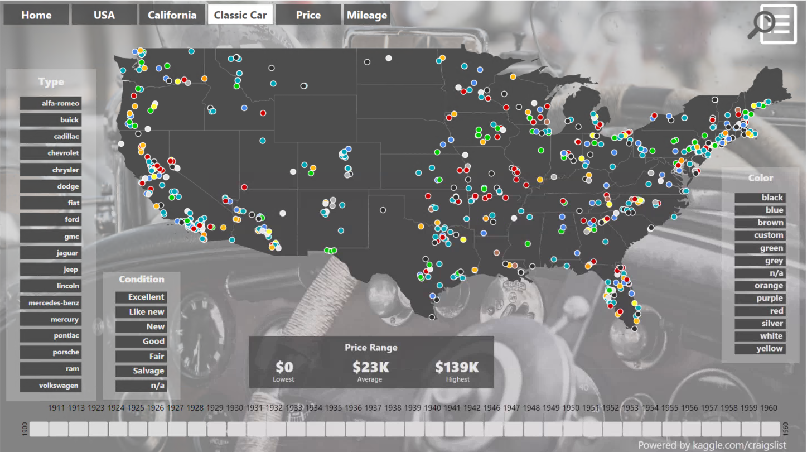This screenshot has width=807, height=452.
Task: Set condition to Like new
Action: click(141, 312)
